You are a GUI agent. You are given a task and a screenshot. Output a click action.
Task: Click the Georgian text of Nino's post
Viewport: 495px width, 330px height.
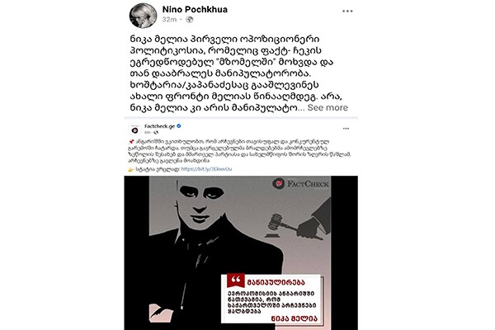(238, 73)
